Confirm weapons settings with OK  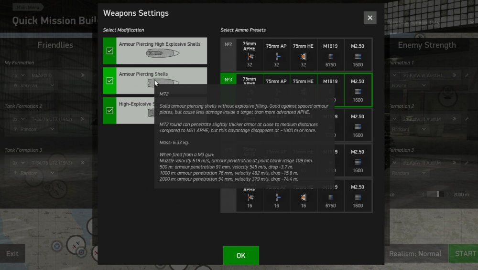(x=241, y=255)
